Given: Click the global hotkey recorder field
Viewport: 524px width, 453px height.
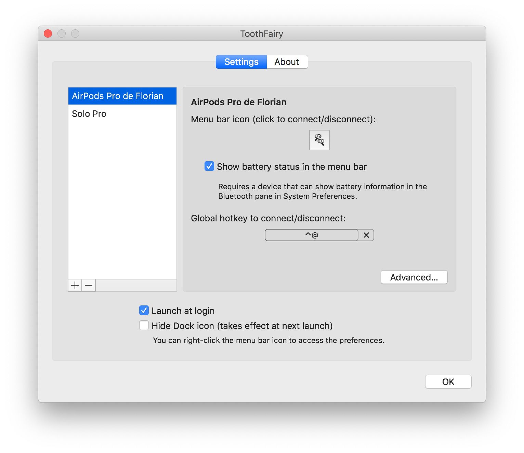Looking at the screenshot, I should pyautogui.click(x=312, y=235).
